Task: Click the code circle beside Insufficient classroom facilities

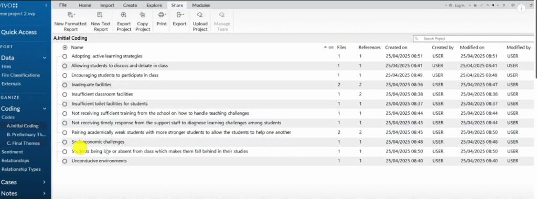Action: 65,95
